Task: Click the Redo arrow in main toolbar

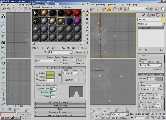Action: pyautogui.click(x=9, y=9)
